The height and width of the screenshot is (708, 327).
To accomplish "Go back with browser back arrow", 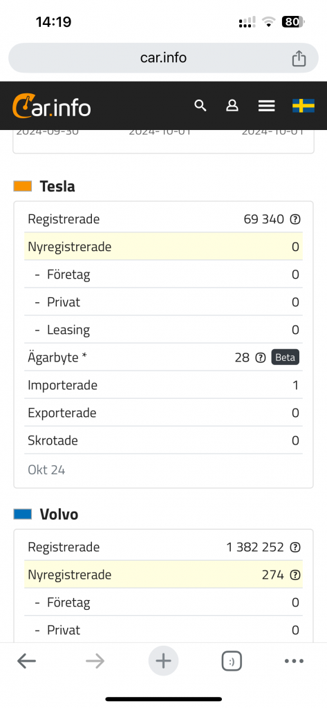I will coord(27,662).
